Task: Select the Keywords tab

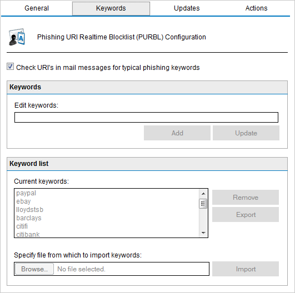Action: [111, 8]
